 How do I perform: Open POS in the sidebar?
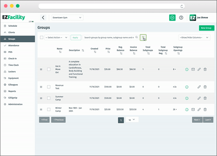18,52
